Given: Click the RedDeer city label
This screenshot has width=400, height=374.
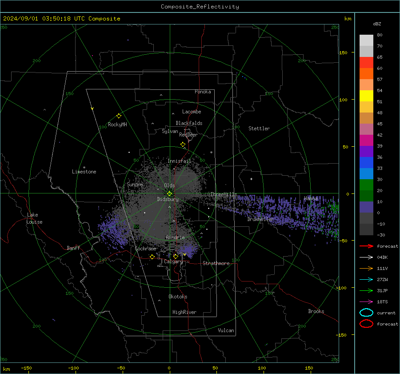Looking at the screenshot, I should tap(188, 135).
